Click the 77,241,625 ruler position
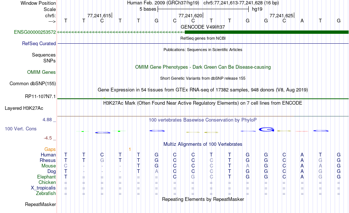349x213 pixels. click(x=281, y=15)
